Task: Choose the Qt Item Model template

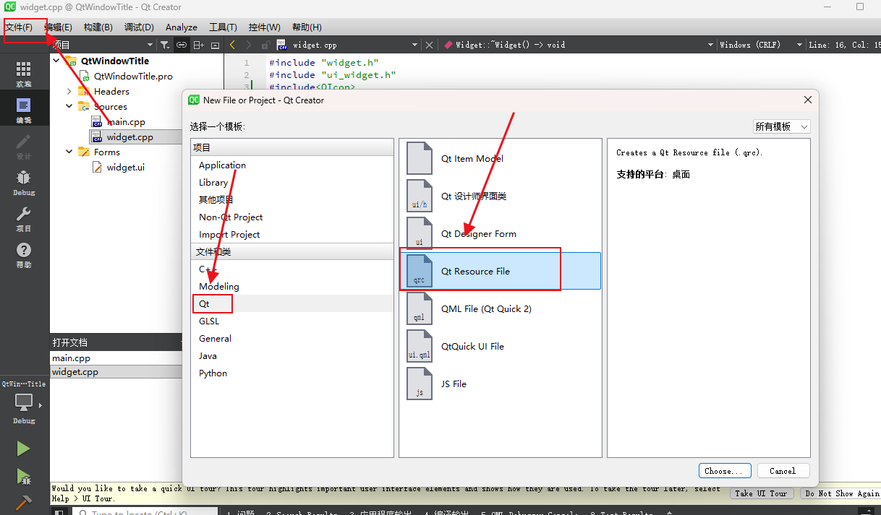Action: [x=500, y=159]
